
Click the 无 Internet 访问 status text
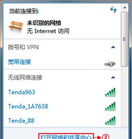[48, 31]
